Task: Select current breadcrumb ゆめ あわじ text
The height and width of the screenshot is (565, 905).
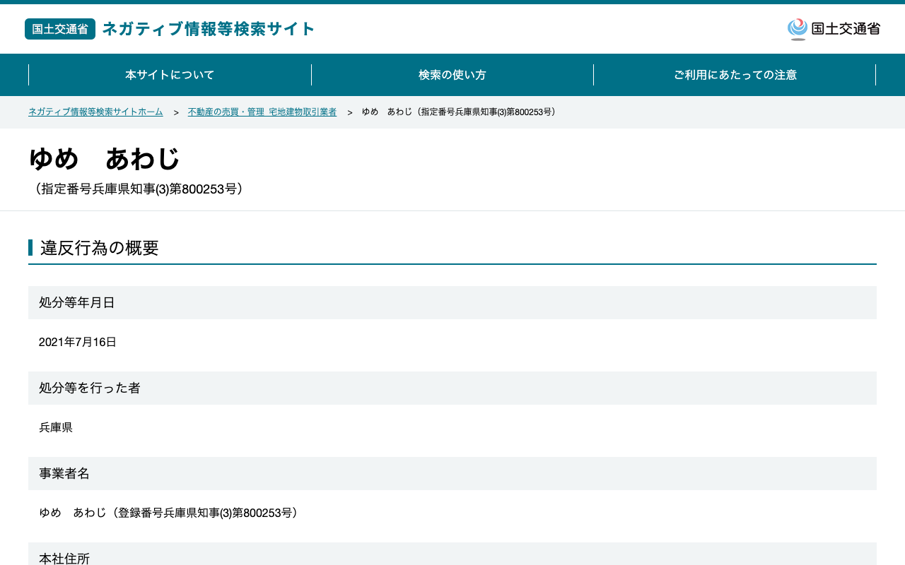Action: click(x=461, y=112)
